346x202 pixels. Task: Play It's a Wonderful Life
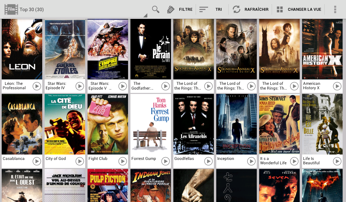point(294,161)
